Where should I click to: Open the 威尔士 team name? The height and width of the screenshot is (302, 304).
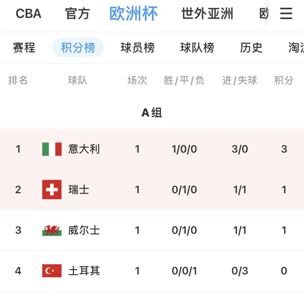(84, 230)
